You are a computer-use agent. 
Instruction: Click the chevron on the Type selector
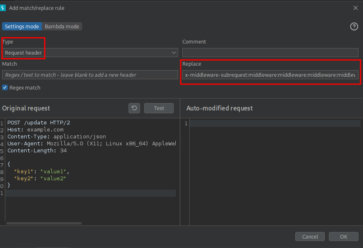point(174,53)
